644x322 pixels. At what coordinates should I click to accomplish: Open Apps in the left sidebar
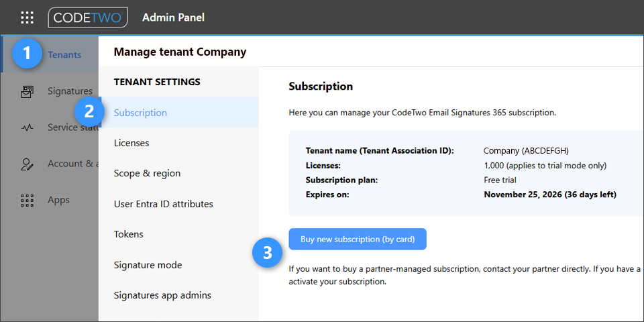click(x=50, y=200)
